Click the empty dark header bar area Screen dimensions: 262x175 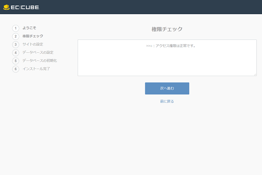(150, 7)
